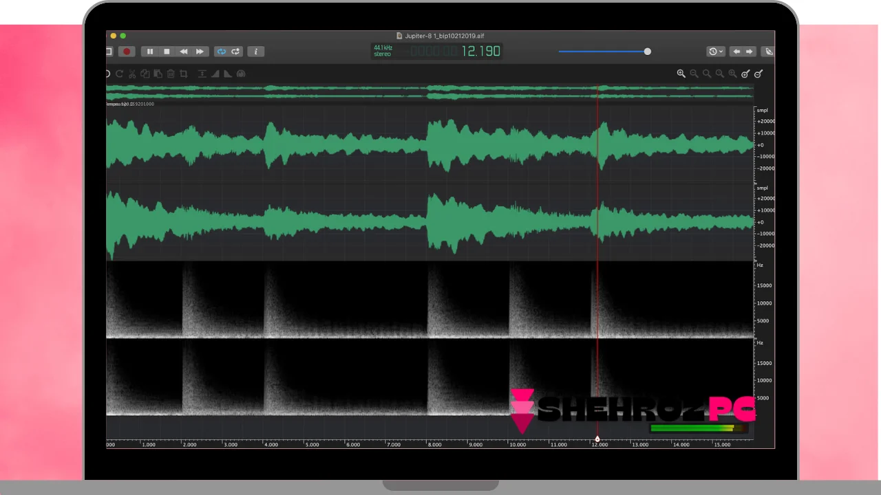Start recording with the red record button
The image size is (881, 495).
pos(127,52)
